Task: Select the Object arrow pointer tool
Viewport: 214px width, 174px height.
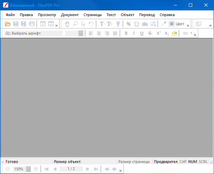Action: click(x=83, y=24)
